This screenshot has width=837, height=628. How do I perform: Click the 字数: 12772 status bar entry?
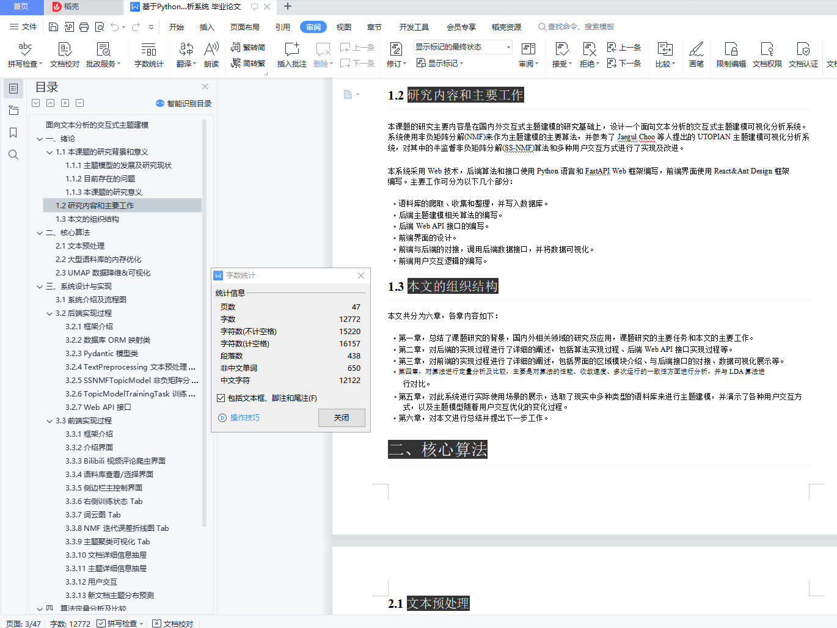[70, 624]
